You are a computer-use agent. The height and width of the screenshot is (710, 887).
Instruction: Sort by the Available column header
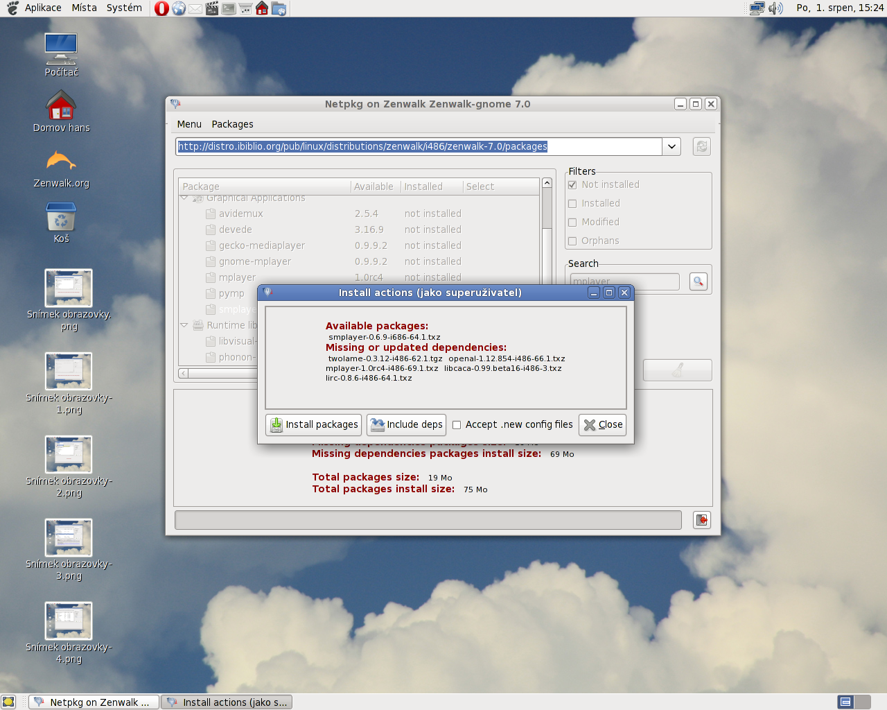(x=376, y=187)
